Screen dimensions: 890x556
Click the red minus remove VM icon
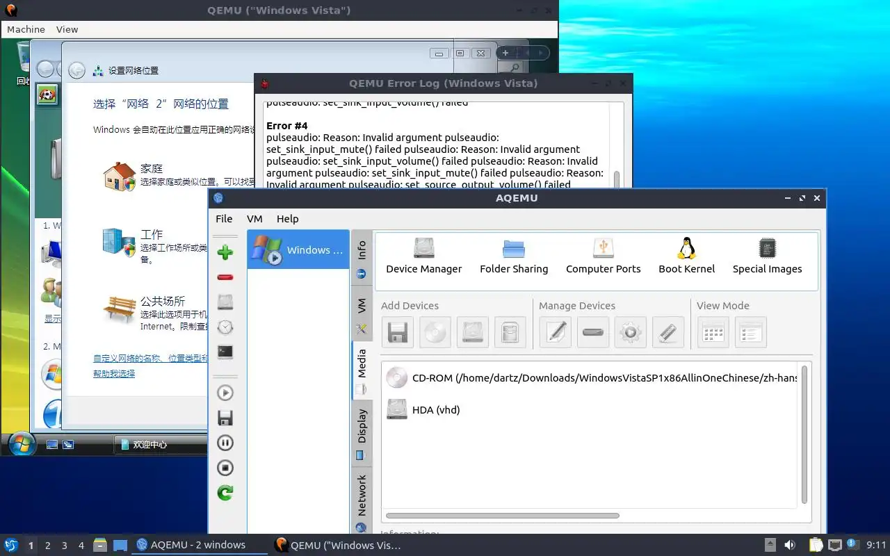225,277
